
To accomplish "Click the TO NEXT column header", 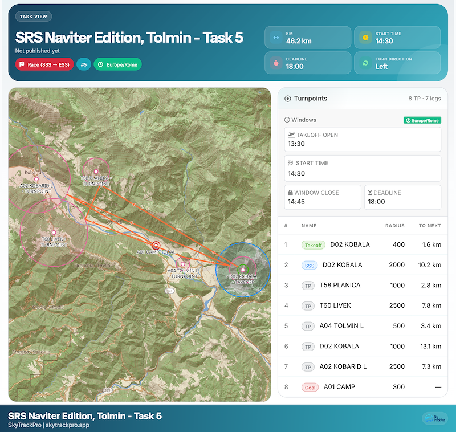I will coord(430,226).
